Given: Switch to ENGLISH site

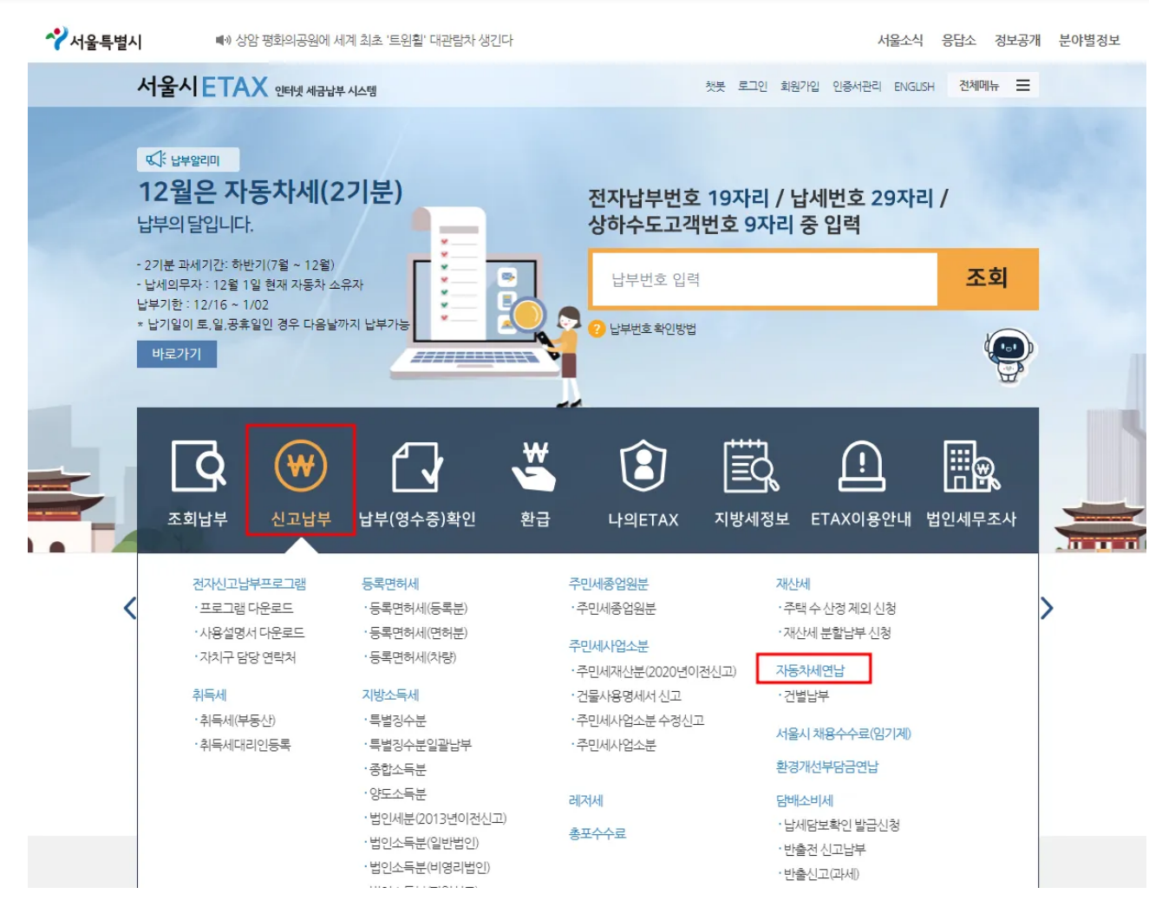Looking at the screenshot, I should point(914,86).
